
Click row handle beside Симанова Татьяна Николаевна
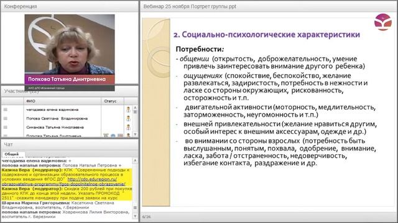6,127
